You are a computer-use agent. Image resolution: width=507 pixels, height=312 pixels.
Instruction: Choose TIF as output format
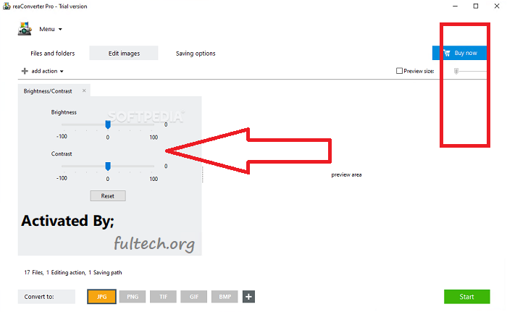(x=163, y=297)
